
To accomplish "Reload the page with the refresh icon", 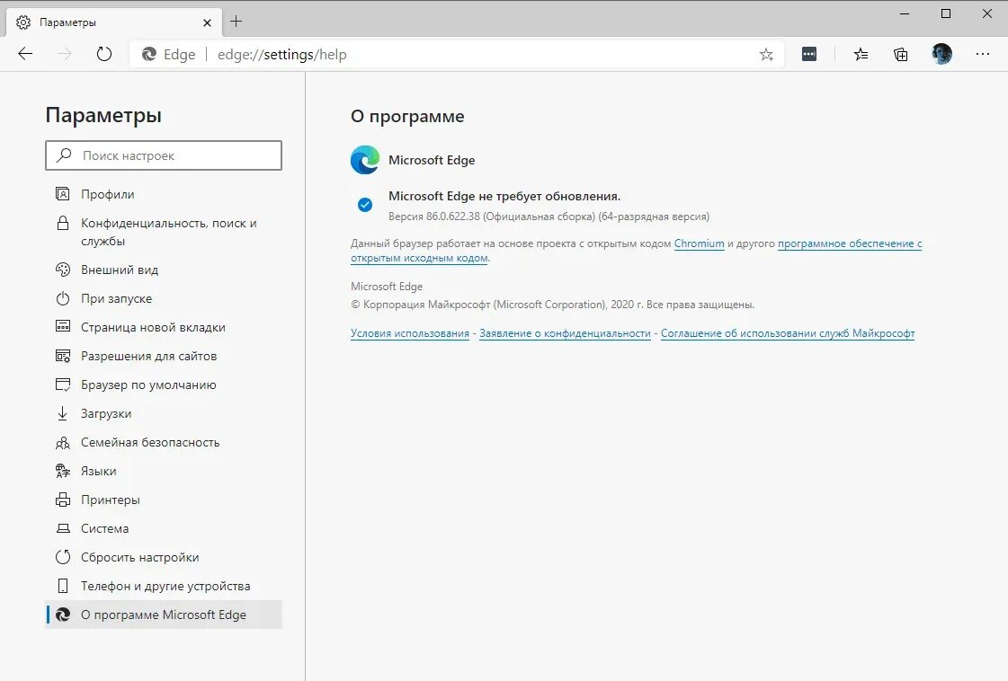I will coord(104,54).
